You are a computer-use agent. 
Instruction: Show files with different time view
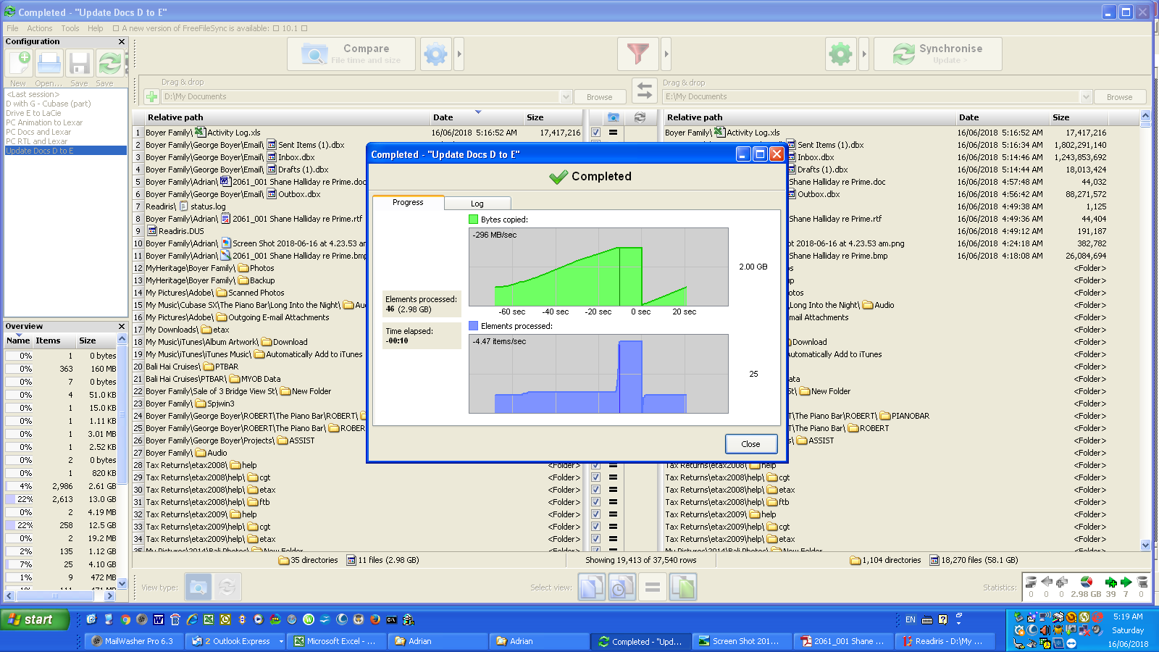coord(622,587)
